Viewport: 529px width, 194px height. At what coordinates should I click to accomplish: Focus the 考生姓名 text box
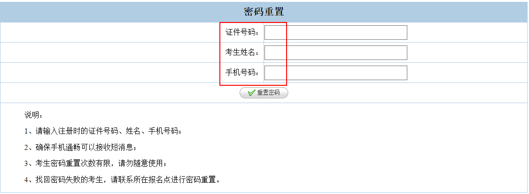click(335, 53)
